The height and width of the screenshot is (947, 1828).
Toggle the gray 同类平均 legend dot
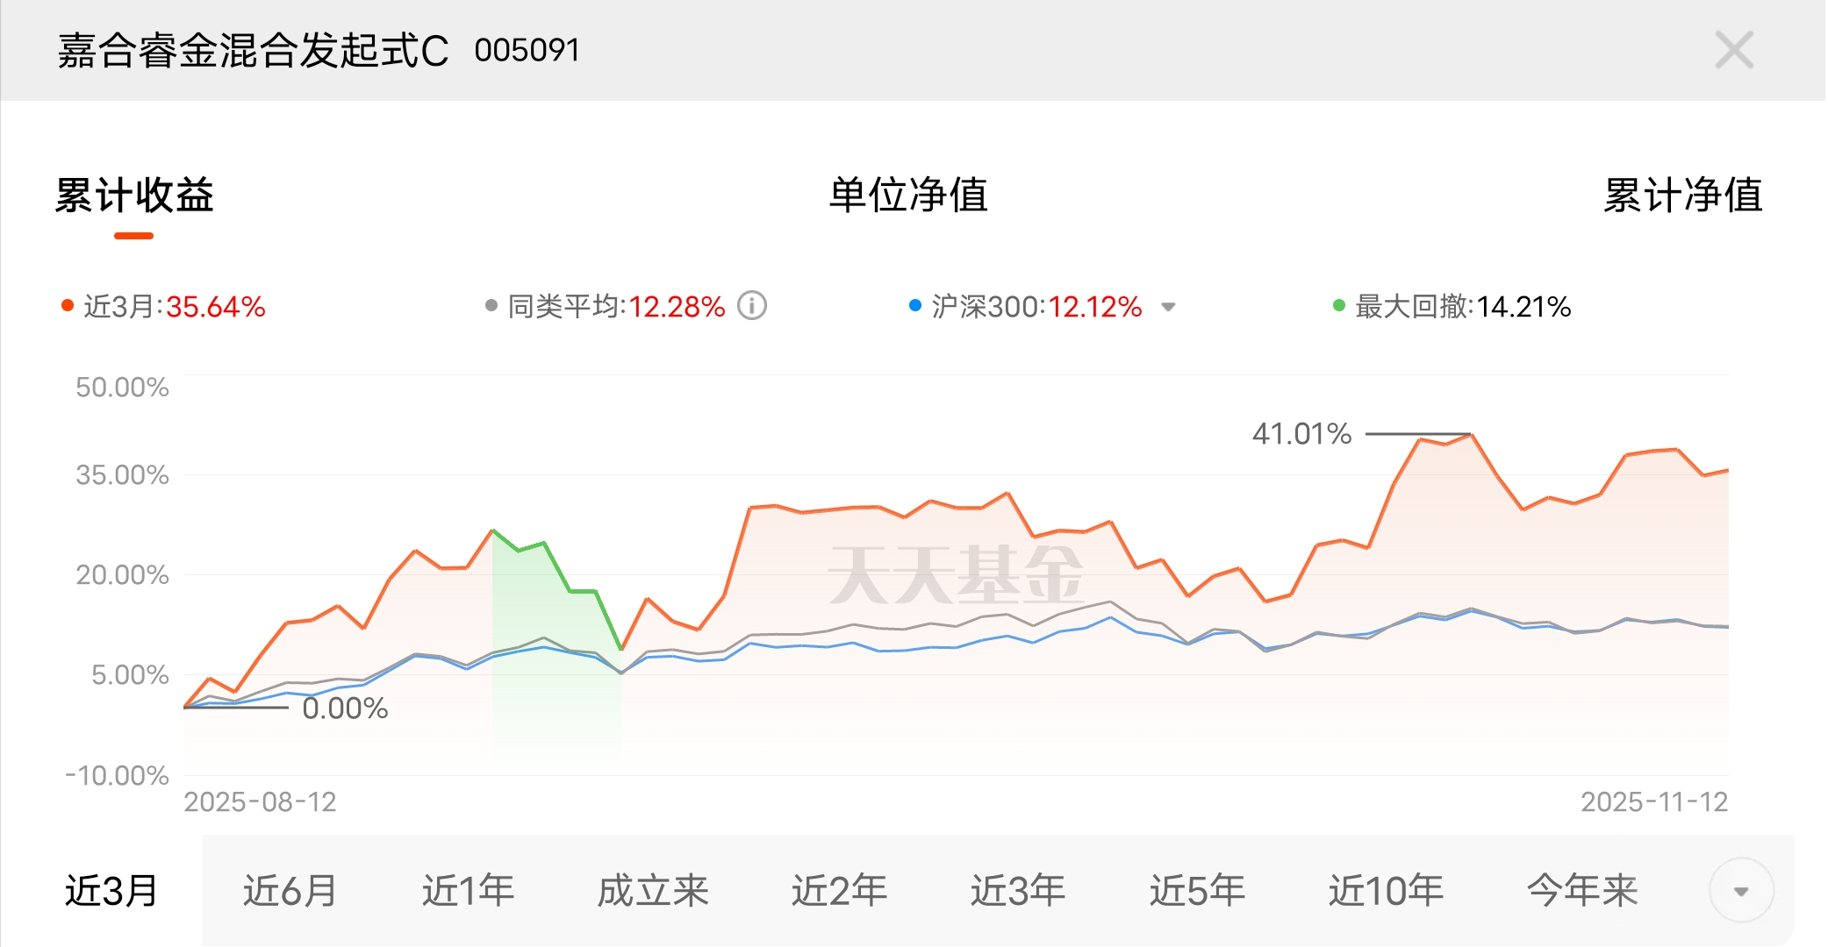pos(491,305)
